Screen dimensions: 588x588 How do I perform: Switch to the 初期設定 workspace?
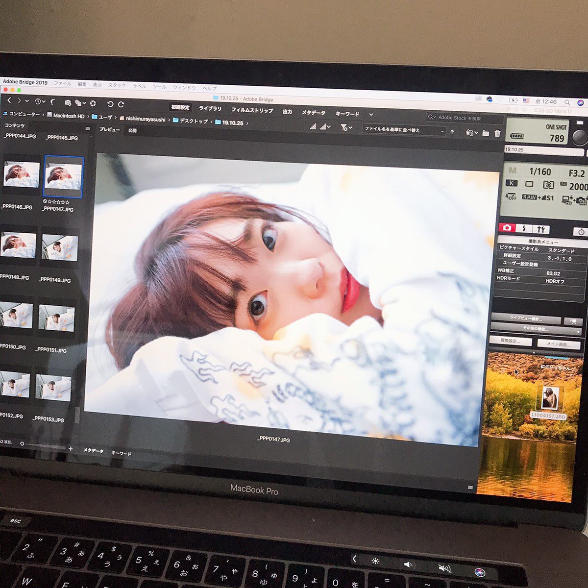pos(180,107)
